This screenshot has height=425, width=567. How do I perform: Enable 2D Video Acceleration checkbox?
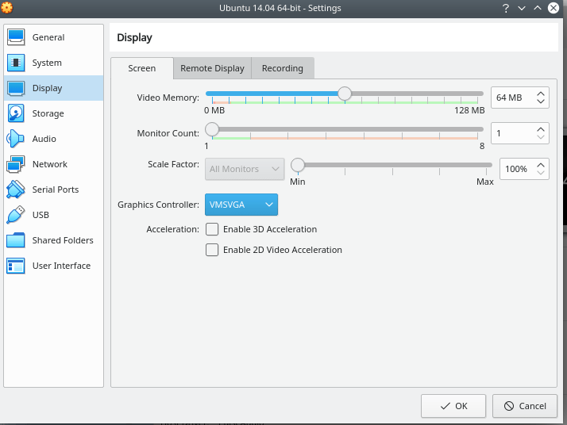[212, 250]
